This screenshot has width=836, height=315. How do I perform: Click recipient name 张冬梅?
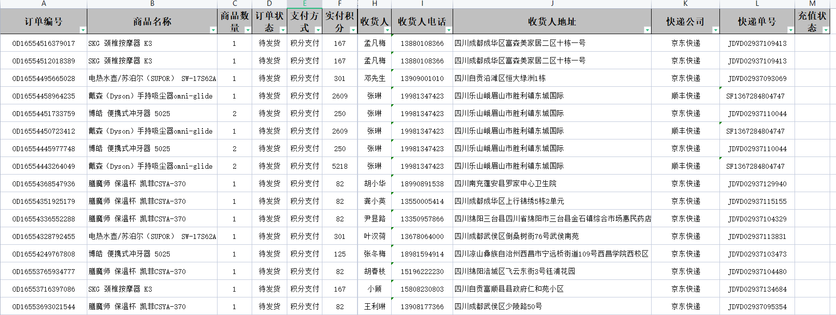click(375, 254)
